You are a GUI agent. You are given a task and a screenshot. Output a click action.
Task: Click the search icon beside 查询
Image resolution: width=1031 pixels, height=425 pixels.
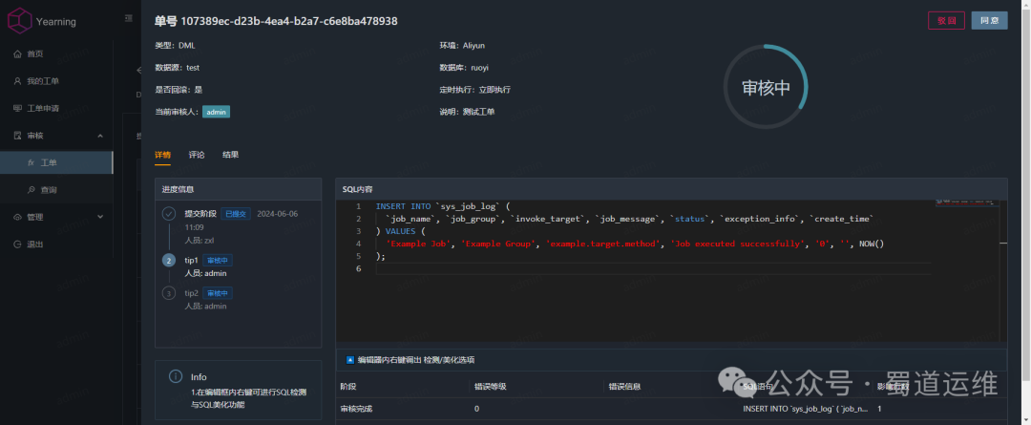point(31,189)
